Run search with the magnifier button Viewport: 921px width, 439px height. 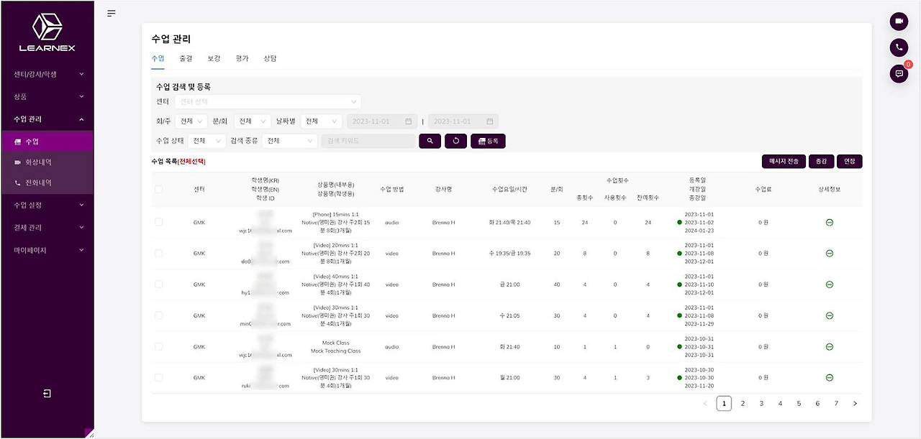click(430, 141)
